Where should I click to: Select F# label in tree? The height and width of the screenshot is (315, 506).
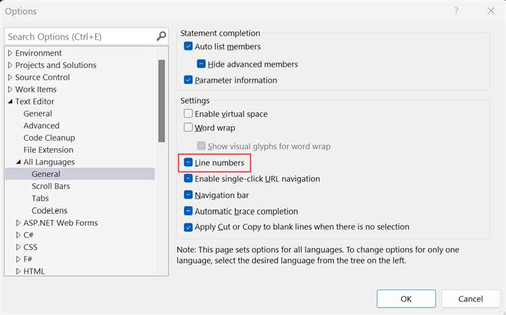coord(28,259)
